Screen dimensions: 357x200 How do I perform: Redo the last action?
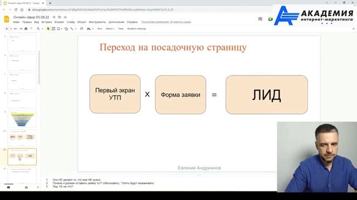click(21, 29)
